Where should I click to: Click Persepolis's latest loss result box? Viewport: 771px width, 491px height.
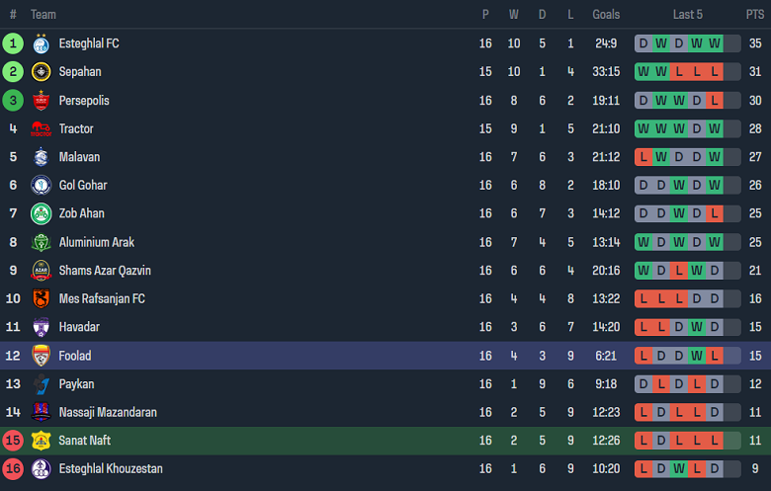[715, 101]
